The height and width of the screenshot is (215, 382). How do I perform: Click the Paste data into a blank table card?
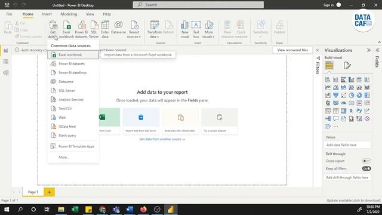coord(180,121)
